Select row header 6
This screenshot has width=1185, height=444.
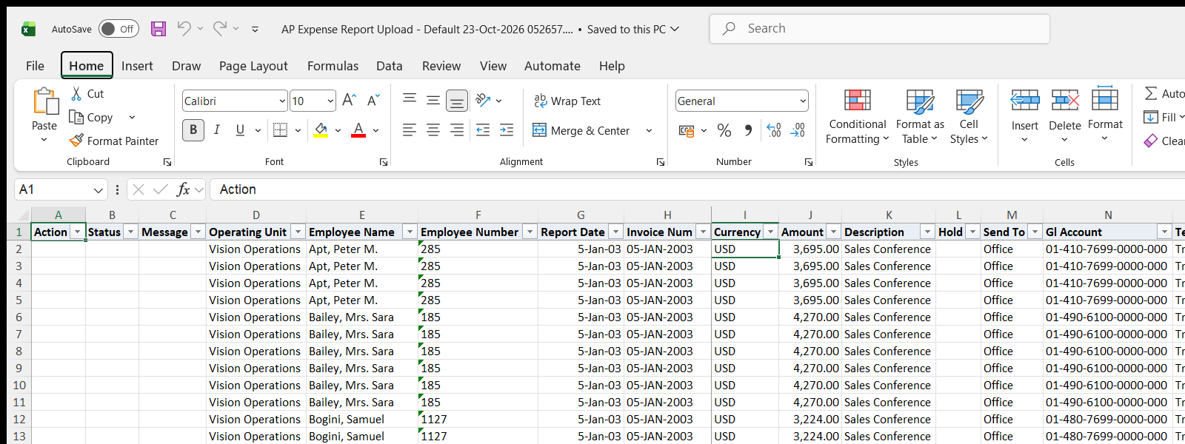[x=19, y=317]
